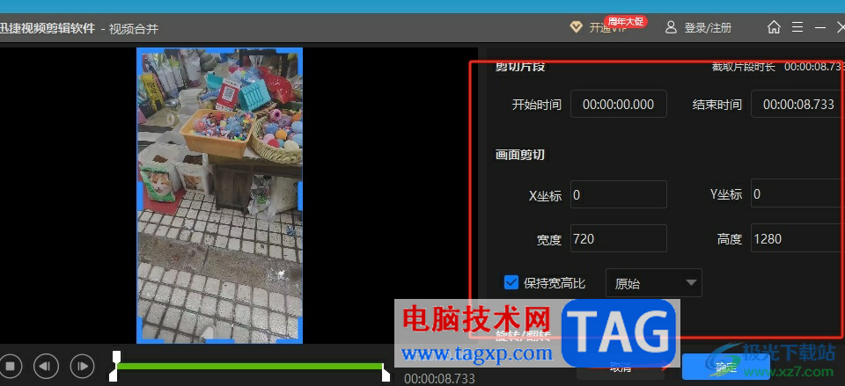Viewport: 845px width, 386px height.
Task: Click the right-middle crop edge handle
Action: click(x=300, y=196)
